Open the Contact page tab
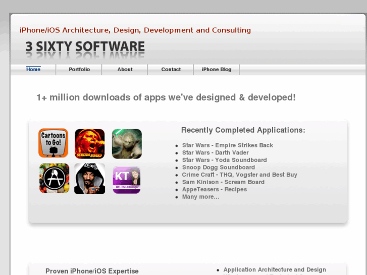 (x=171, y=70)
